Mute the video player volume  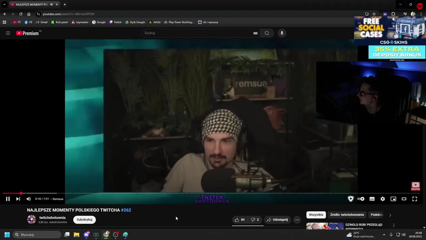pos(29,199)
